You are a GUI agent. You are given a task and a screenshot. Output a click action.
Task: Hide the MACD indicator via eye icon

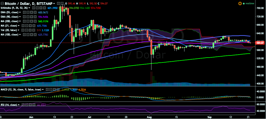[x=47, y=90]
